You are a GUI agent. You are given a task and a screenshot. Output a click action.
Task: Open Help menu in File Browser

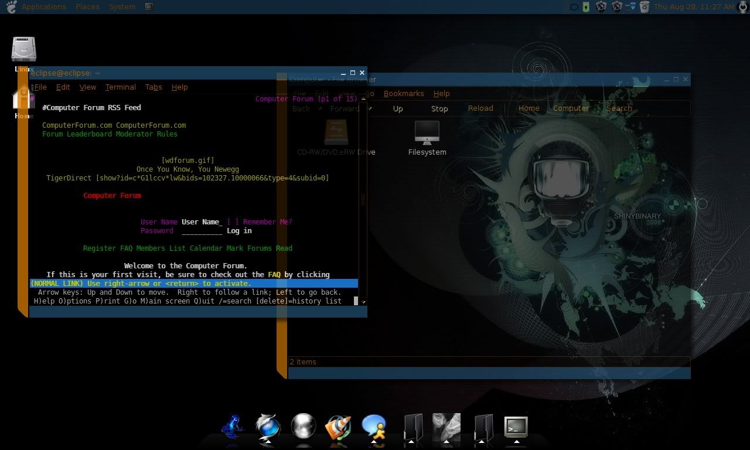441,93
